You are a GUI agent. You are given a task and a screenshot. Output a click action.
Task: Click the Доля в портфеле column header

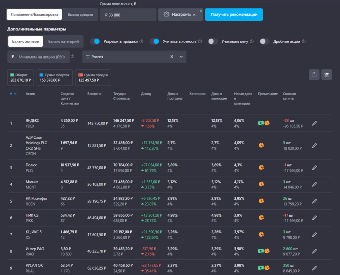click(175, 96)
